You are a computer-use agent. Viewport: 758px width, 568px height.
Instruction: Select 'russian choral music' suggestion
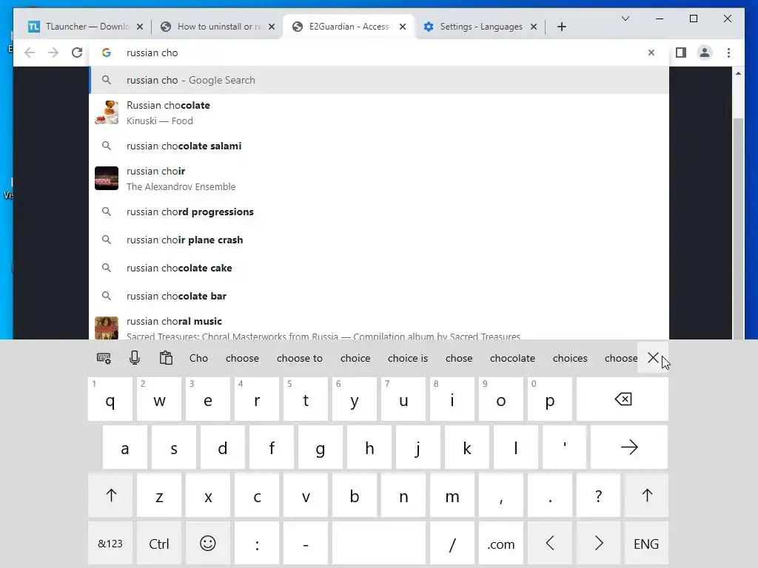point(380,326)
